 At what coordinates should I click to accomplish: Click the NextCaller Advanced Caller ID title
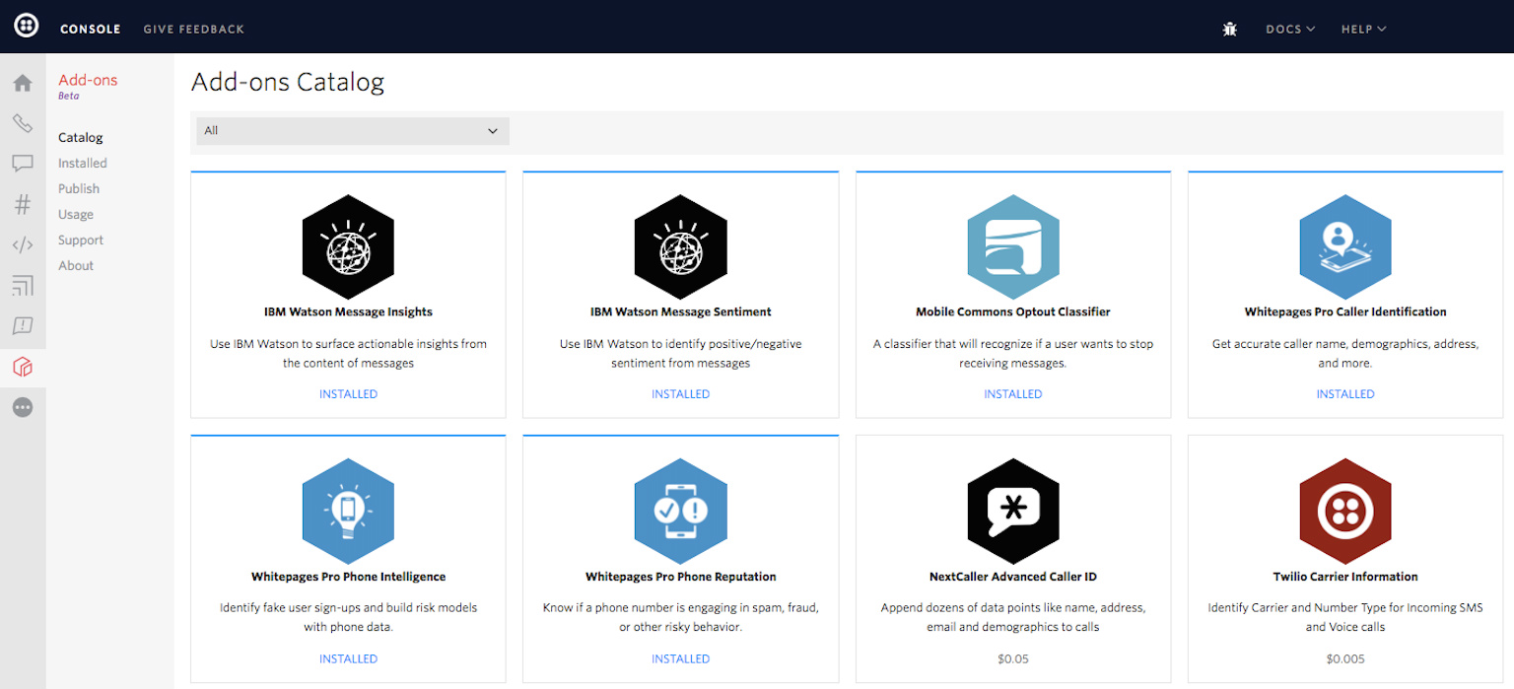click(1013, 577)
